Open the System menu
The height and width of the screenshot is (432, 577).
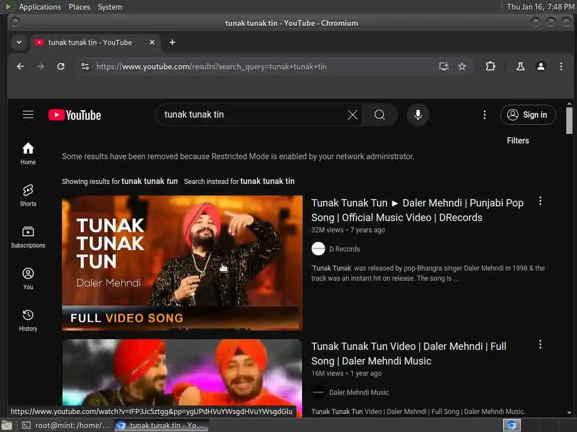coord(110,7)
